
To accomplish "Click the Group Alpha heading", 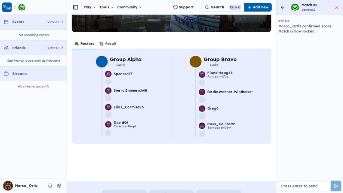I will pos(126,59).
